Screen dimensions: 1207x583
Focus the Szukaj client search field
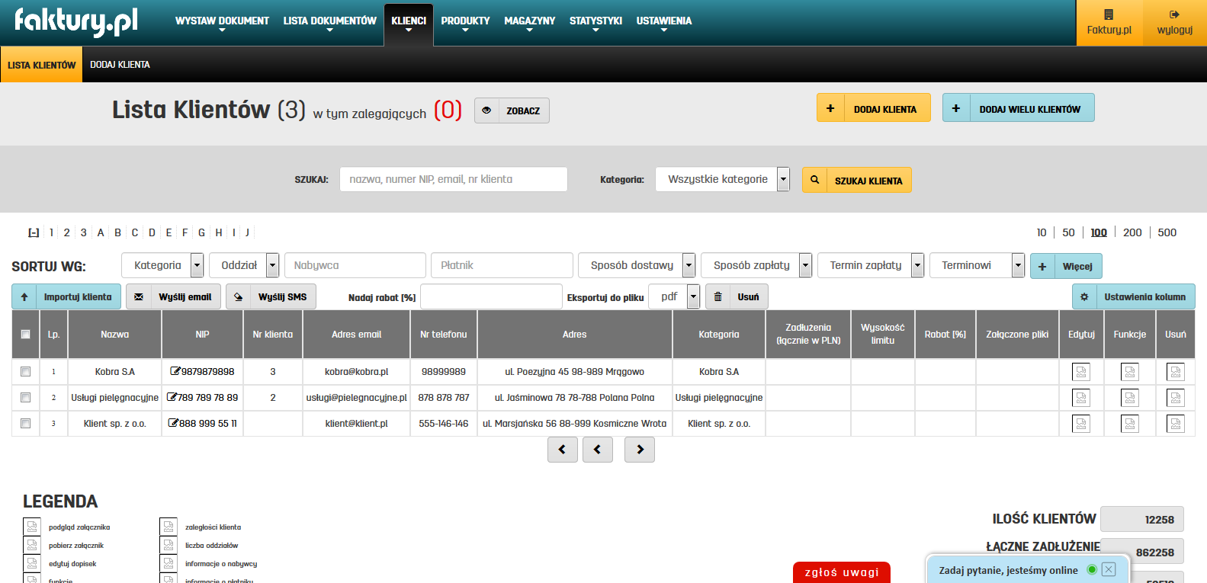453,180
